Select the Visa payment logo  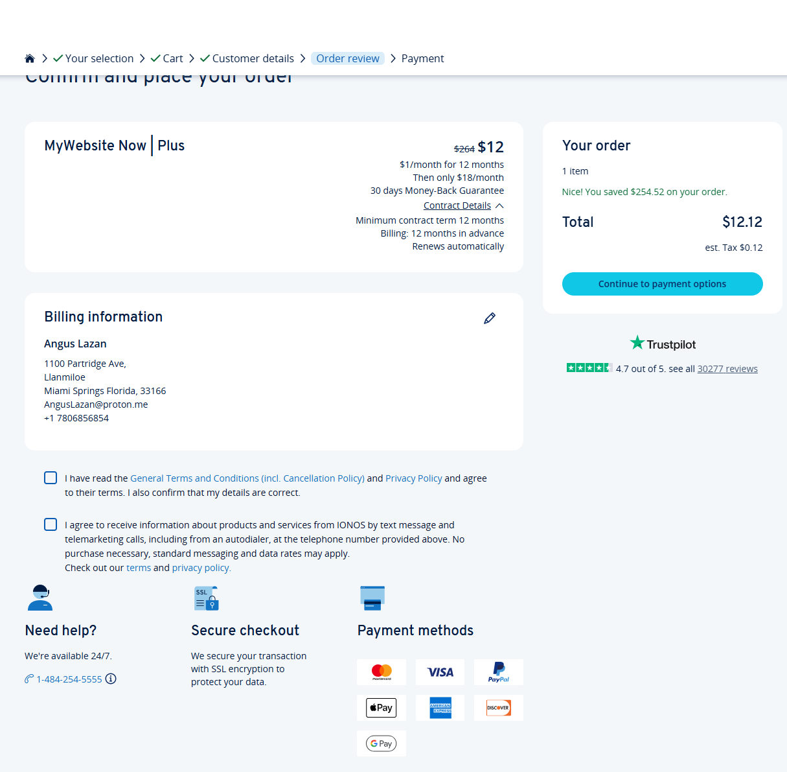tap(440, 672)
